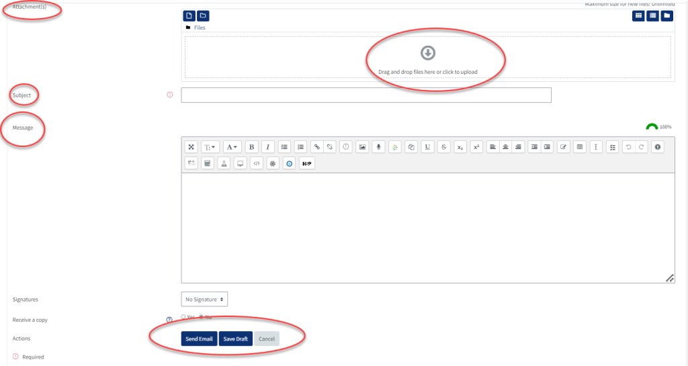This screenshot has width=688, height=366.
Task: Toggle HTML source code view
Action: tap(257, 163)
